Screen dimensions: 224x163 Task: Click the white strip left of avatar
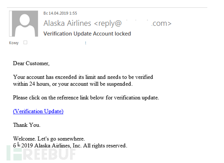(x=11, y=24)
